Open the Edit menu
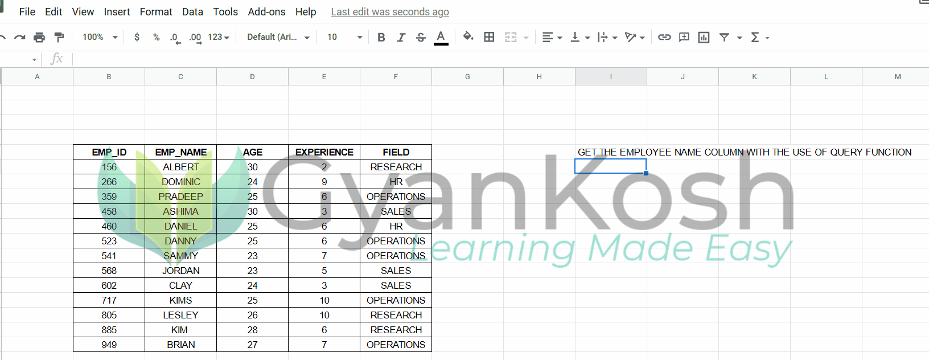 [54, 11]
